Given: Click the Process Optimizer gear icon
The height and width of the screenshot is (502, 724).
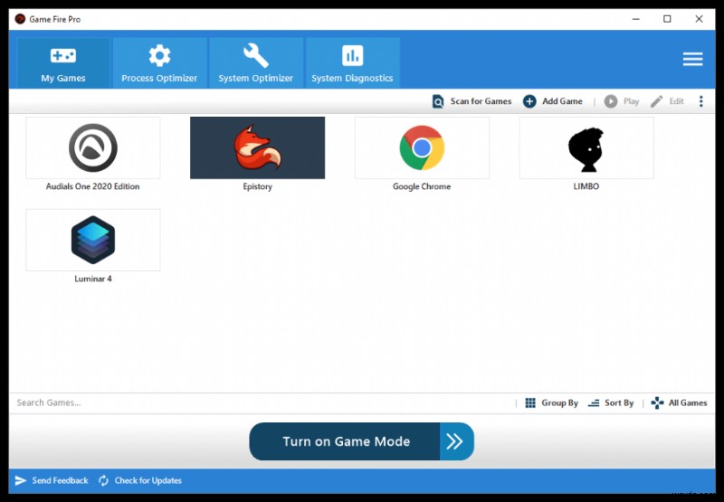Looking at the screenshot, I should pos(159,56).
